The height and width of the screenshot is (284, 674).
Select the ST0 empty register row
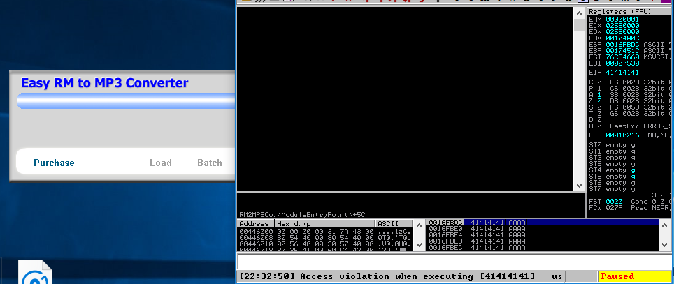point(612,145)
